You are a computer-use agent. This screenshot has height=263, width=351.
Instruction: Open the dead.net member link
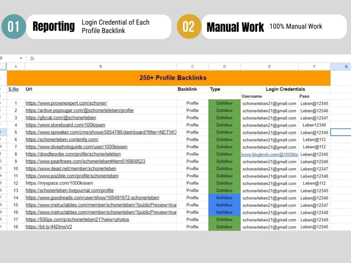click(x=71, y=169)
